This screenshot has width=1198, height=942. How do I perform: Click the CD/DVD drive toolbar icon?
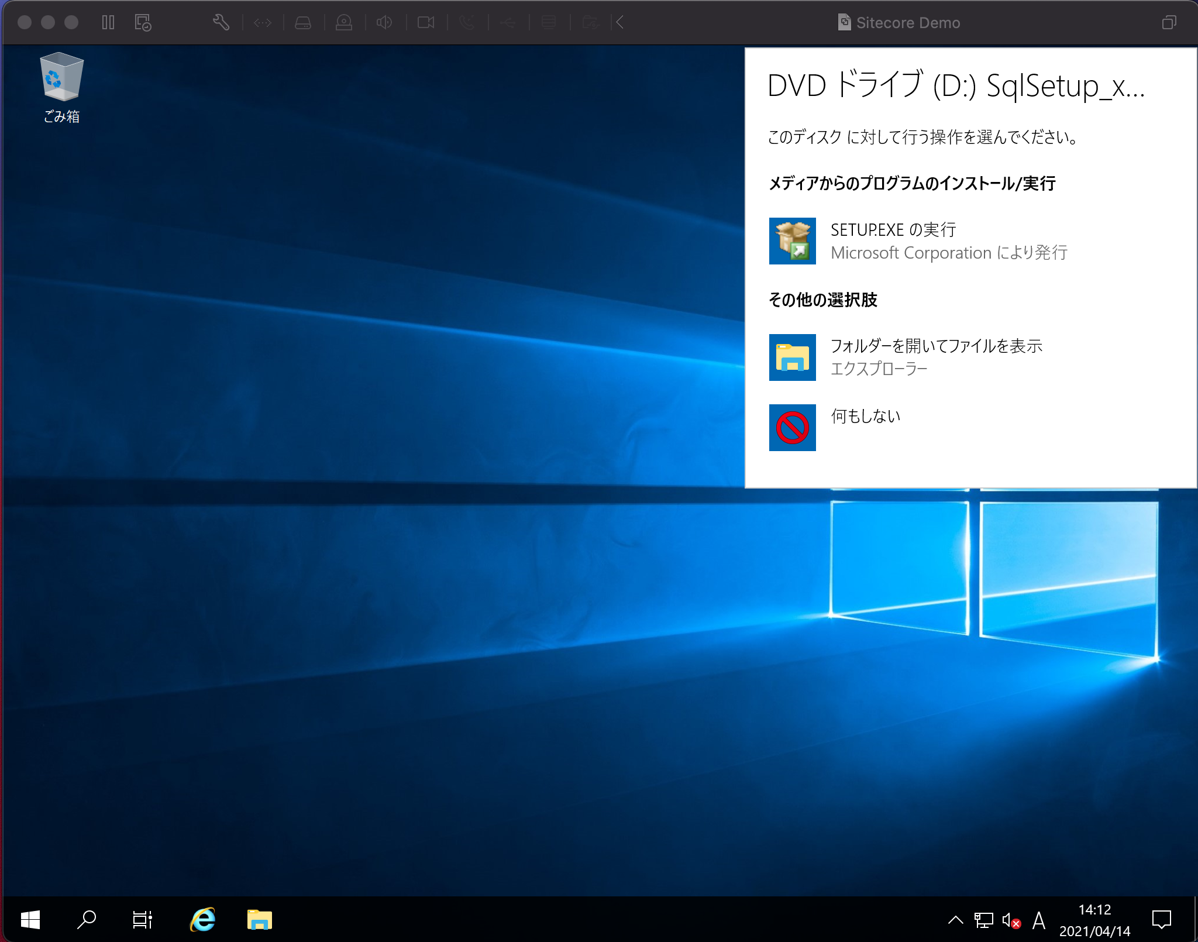pyautogui.click(x=344, y=23)
